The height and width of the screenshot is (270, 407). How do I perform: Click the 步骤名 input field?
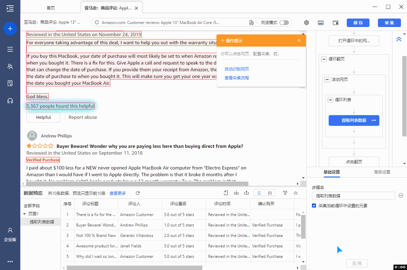353,196
